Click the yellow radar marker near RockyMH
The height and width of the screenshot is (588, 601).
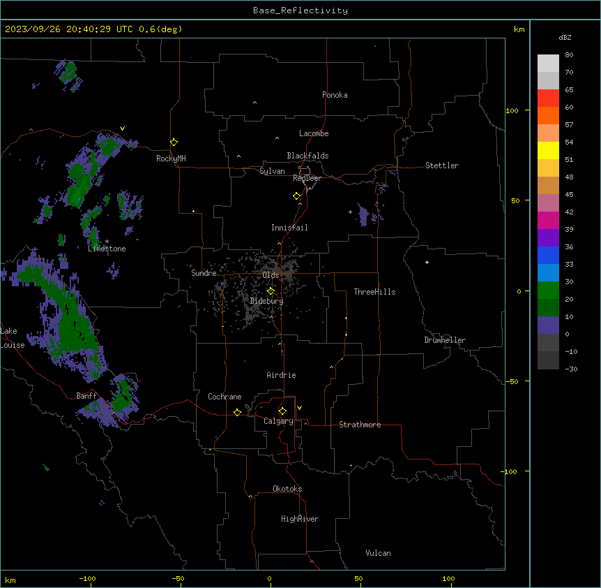(x=174, y=142)
